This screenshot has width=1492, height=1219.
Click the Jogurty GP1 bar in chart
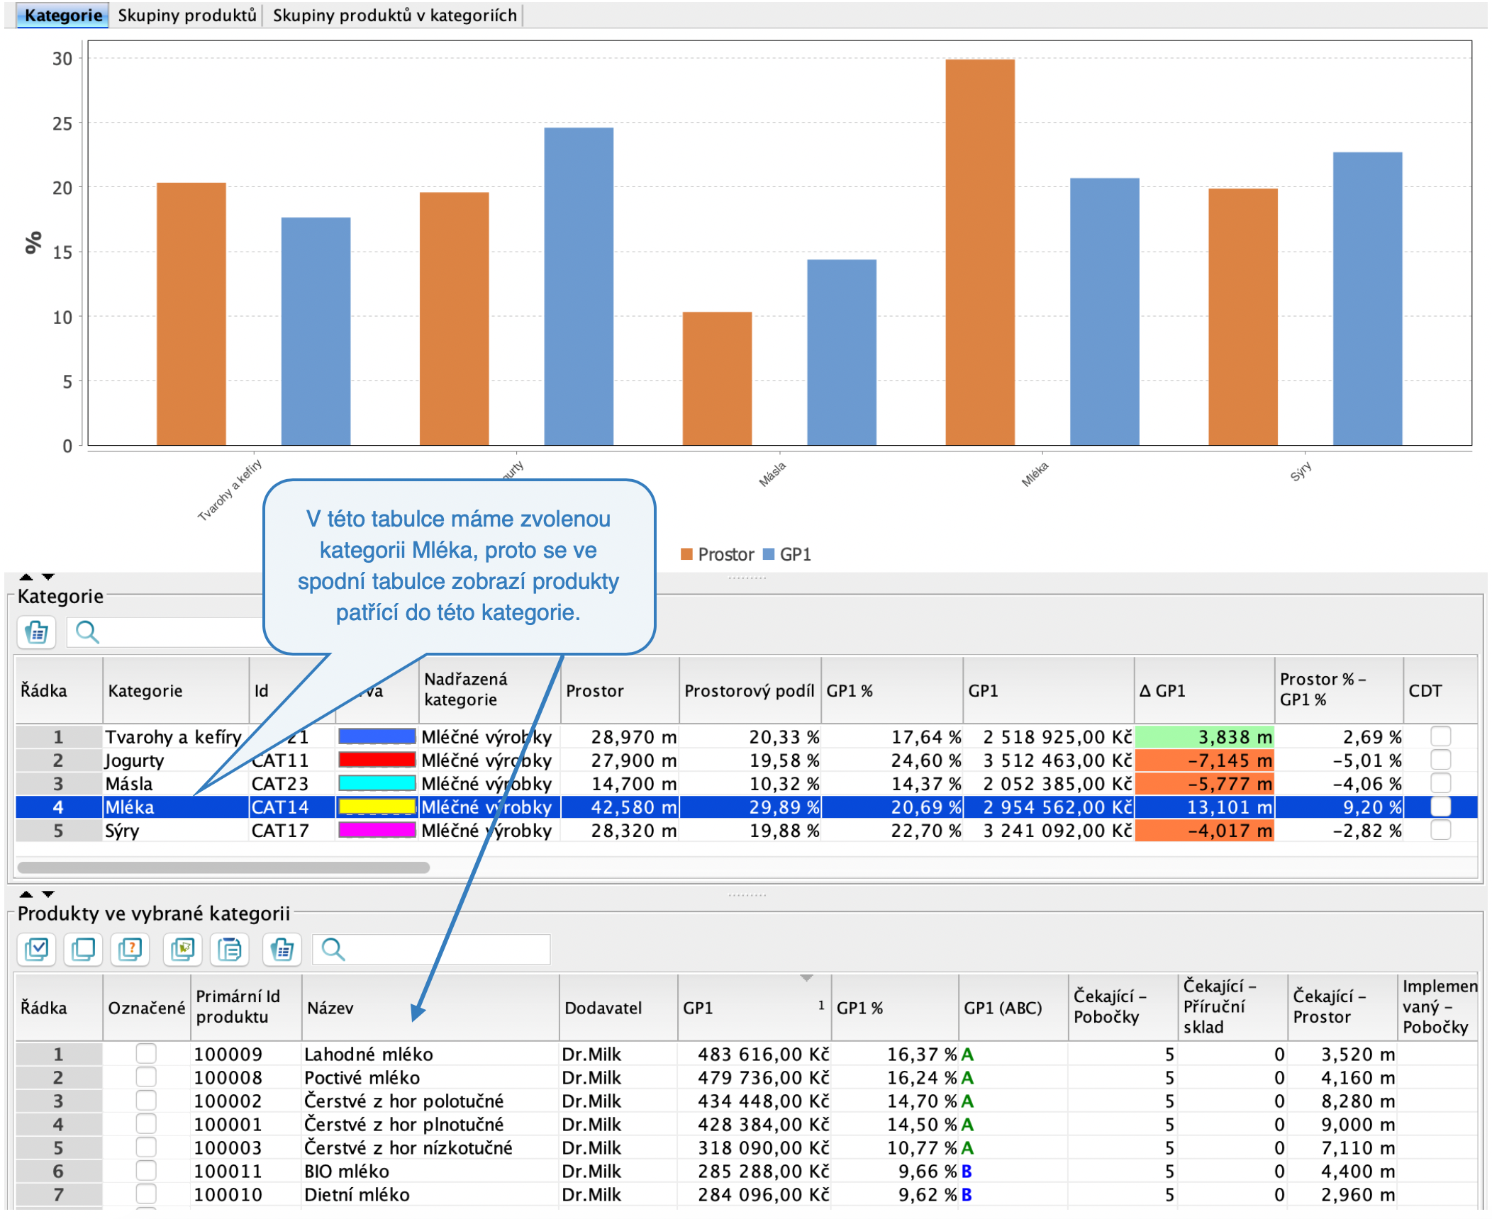click(579, 286)
